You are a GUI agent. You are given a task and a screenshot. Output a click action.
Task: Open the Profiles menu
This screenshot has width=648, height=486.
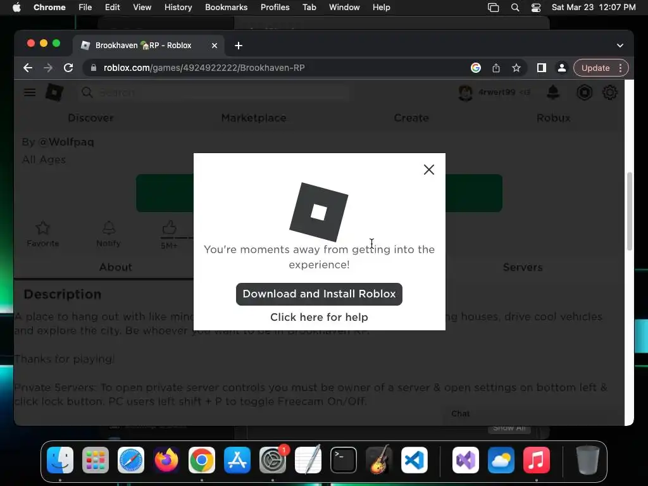pos(275,7)
